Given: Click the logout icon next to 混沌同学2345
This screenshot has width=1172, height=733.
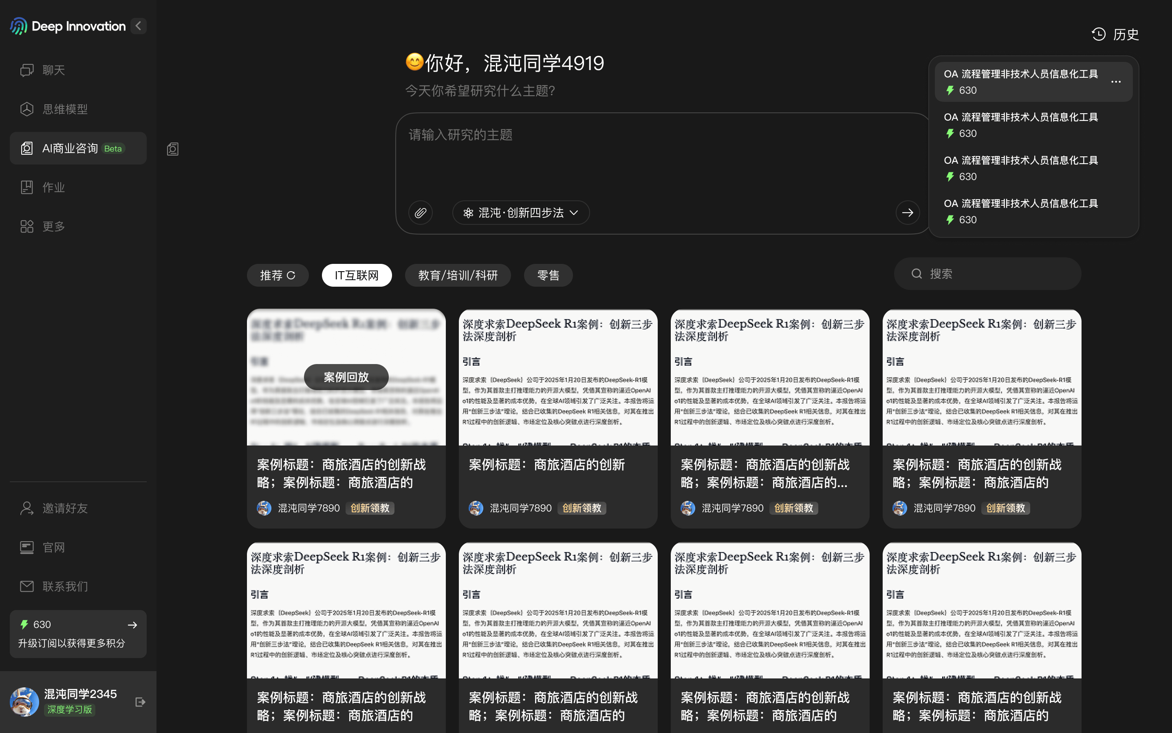Looking at the screenshot, I should pos(140,702).
